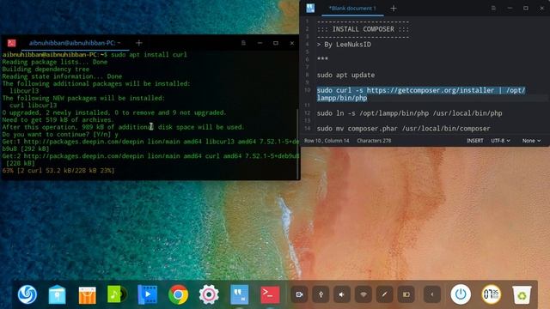Open the text editor window menu icon

point(493,8)
